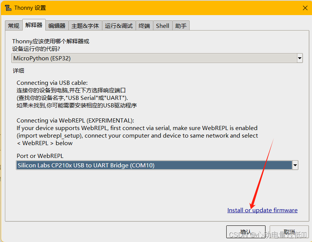Click the 详细 section heading
The height and width of the screenshot is (242, 312).
point(19,70)
